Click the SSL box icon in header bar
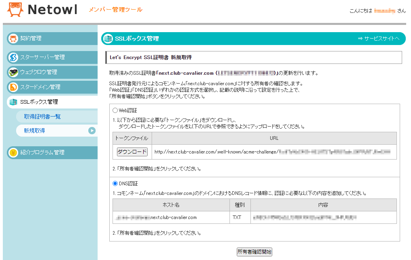Viewport: 411px width, 260px height. tap(108, 39)
